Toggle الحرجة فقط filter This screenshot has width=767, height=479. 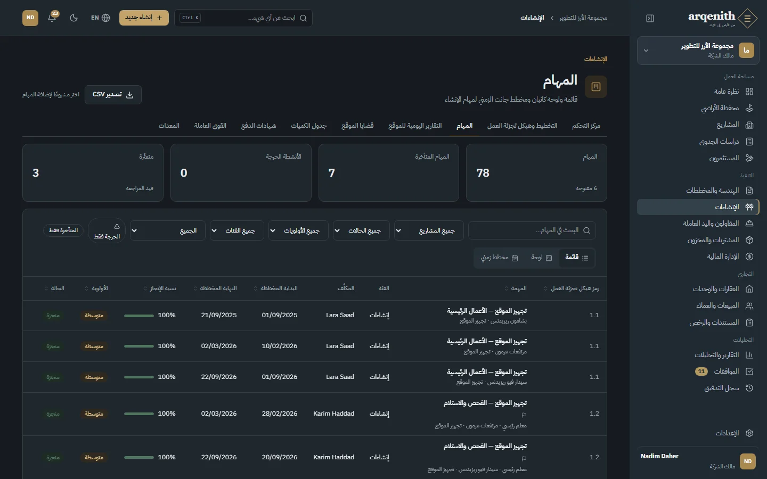pyautogui.click(x=107, y=231)
